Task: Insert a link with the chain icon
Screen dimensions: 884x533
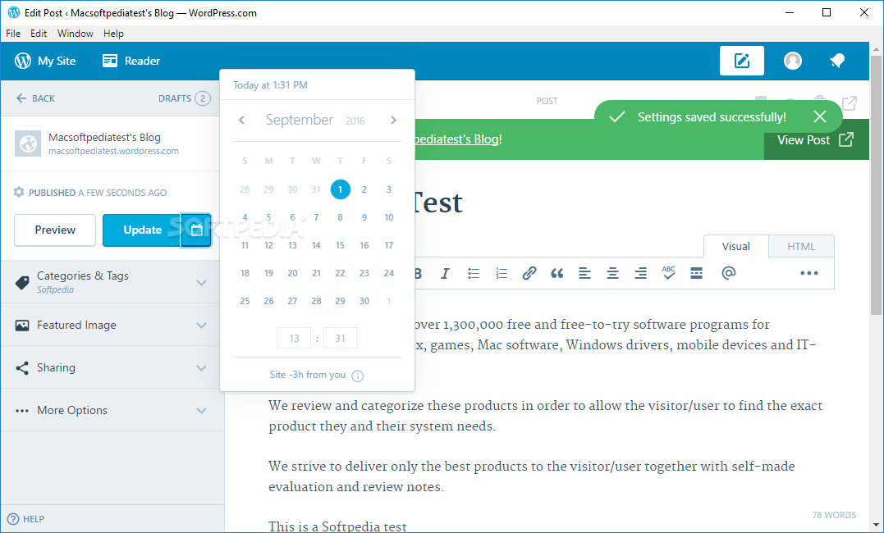Action: [x=529, y=273]
